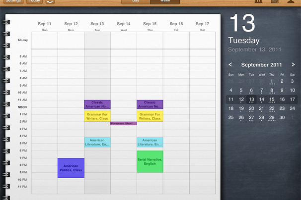The image size is (301, 200).
Task: Go to previous month with left arrow
Action: pos(230,65)
